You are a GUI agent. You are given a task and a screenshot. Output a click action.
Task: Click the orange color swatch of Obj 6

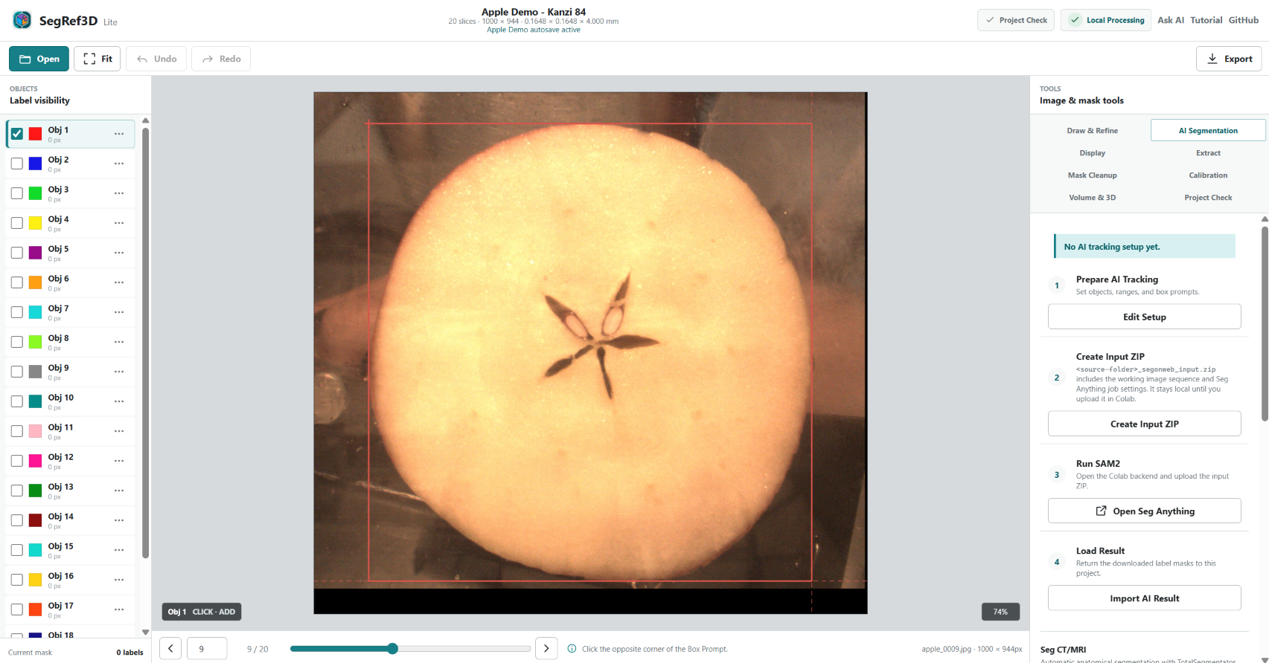coord(35,282)
